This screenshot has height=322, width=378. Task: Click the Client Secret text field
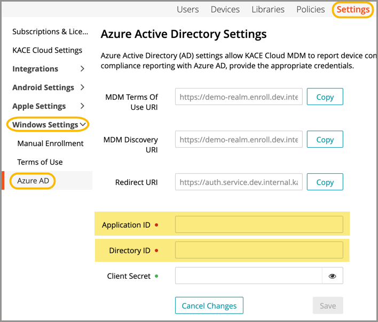click(x=248, y=276)
